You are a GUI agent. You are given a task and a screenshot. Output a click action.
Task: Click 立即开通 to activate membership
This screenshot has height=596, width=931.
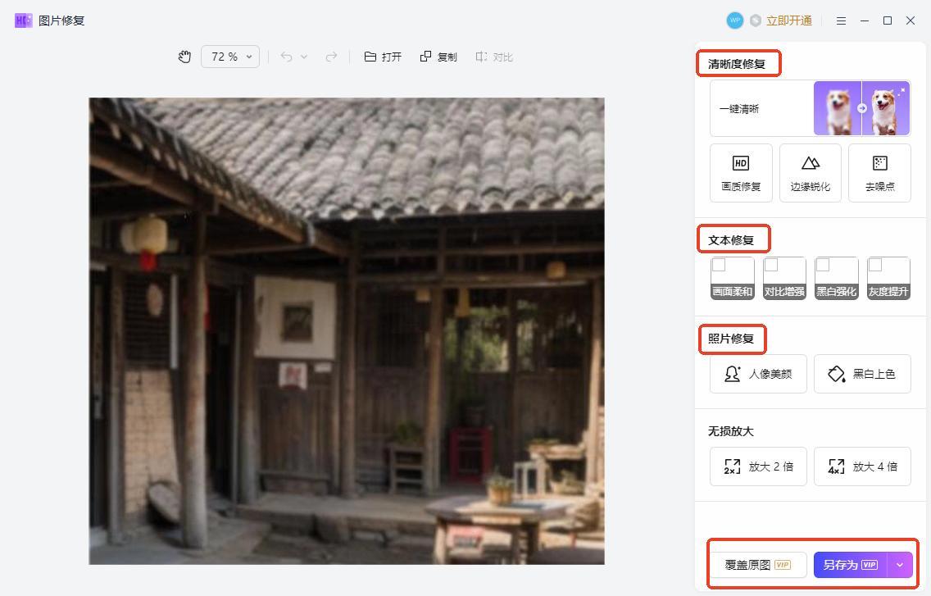point(788,20)
